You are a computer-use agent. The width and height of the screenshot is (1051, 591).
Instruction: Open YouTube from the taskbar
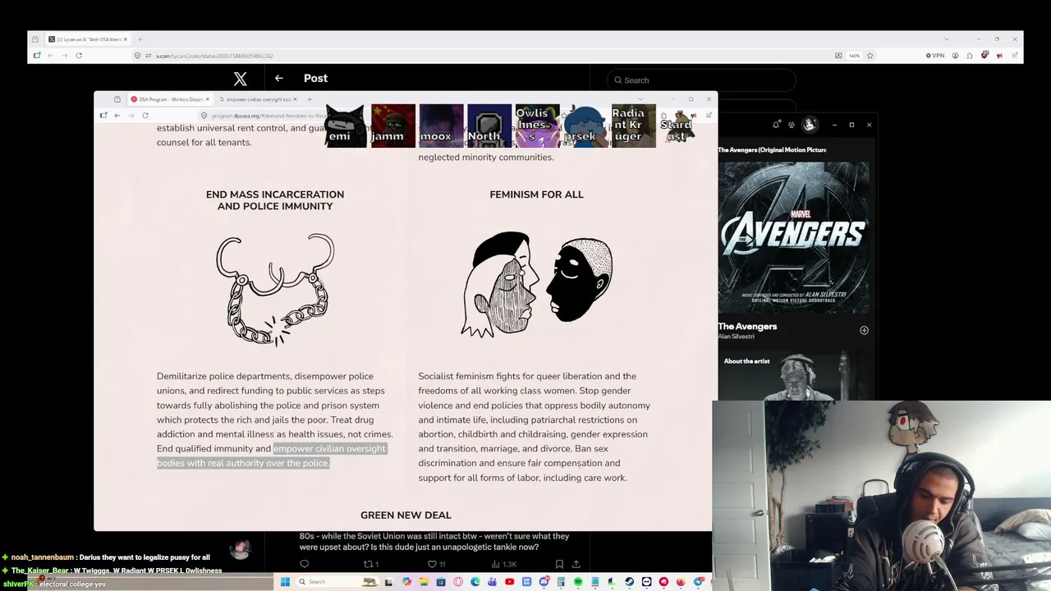pyautogui.click(x=510, y=582)
